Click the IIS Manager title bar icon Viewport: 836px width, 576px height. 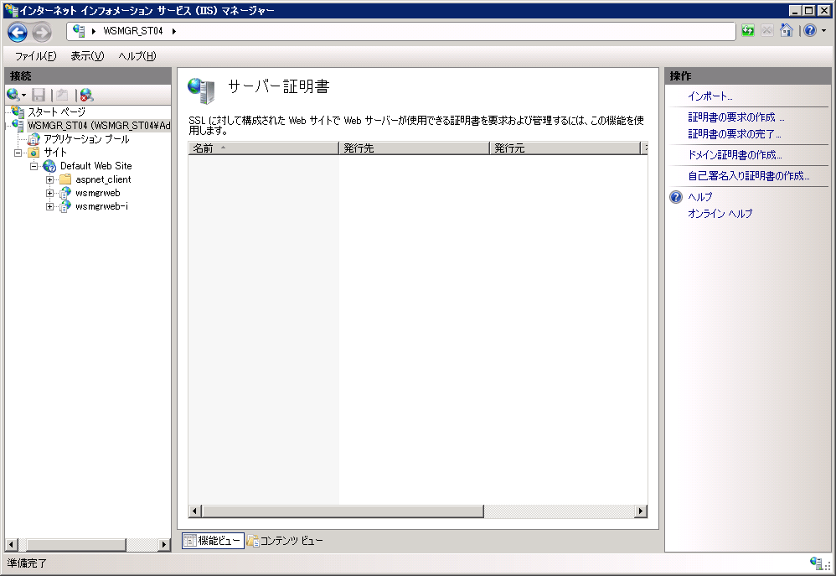[10, 10]
